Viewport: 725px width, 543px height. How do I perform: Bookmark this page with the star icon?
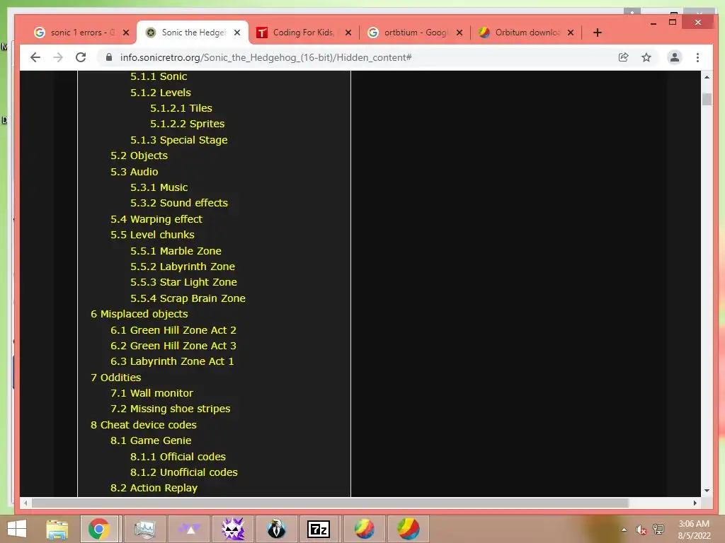(x=646, y=57)
